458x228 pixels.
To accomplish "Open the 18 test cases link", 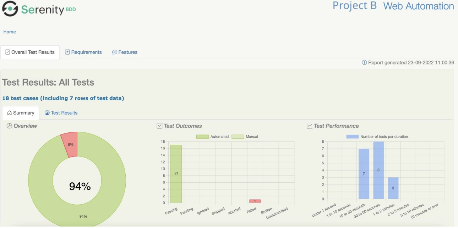I will tap(63, 98).
